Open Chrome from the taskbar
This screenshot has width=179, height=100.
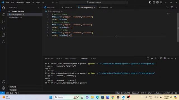pos(113,97)
